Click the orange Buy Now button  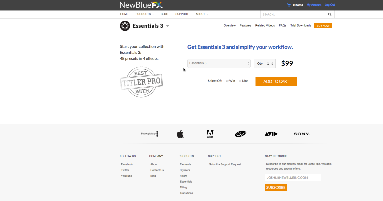(x=323, y=26)
